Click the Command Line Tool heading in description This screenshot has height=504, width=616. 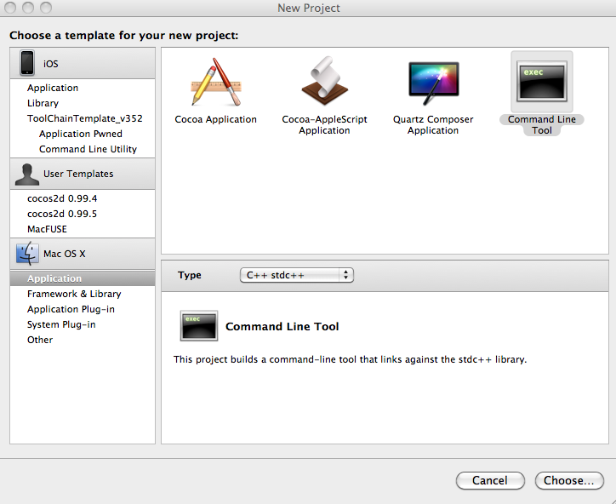tap(282, 326)
